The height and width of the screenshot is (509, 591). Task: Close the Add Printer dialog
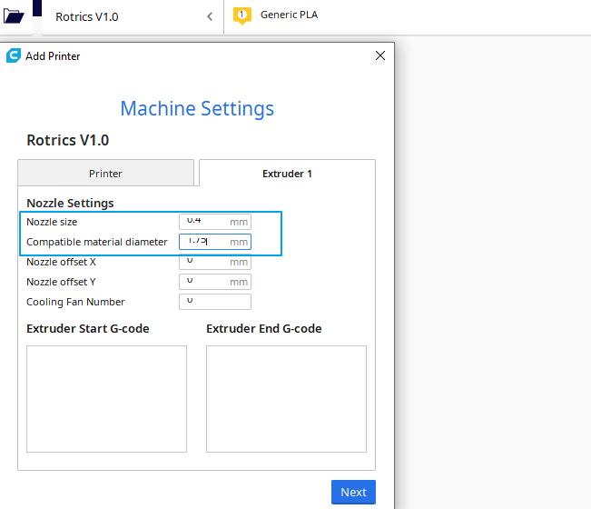click(x=380, y=55)
